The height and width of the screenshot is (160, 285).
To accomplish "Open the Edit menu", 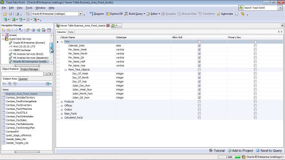I will pyautogui.click(x=11, y=8).
